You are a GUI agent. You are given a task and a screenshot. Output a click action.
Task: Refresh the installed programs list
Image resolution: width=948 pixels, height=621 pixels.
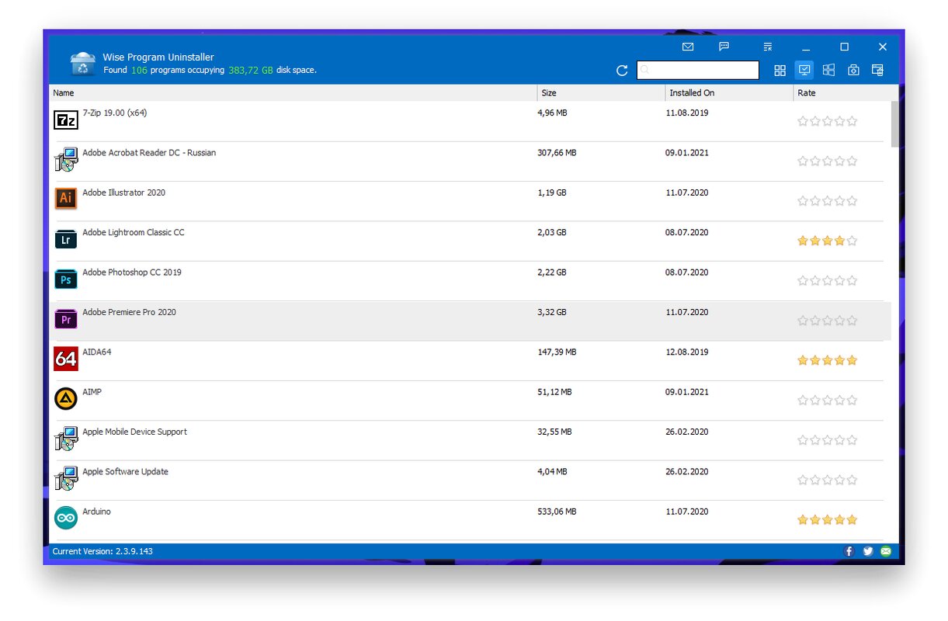[622, 71]
